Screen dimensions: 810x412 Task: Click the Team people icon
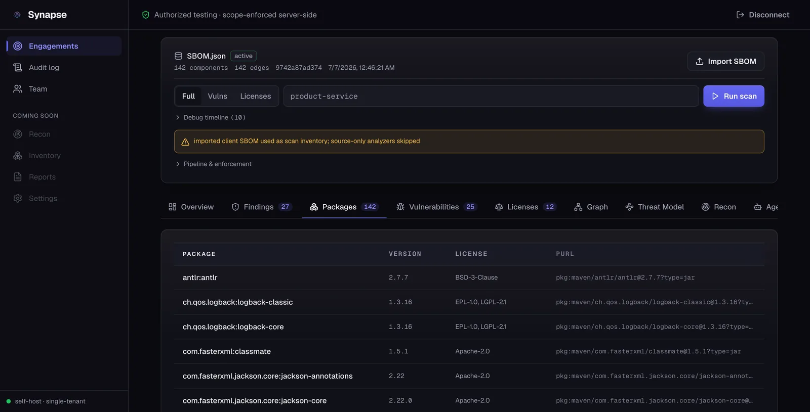tap(18, 89)
